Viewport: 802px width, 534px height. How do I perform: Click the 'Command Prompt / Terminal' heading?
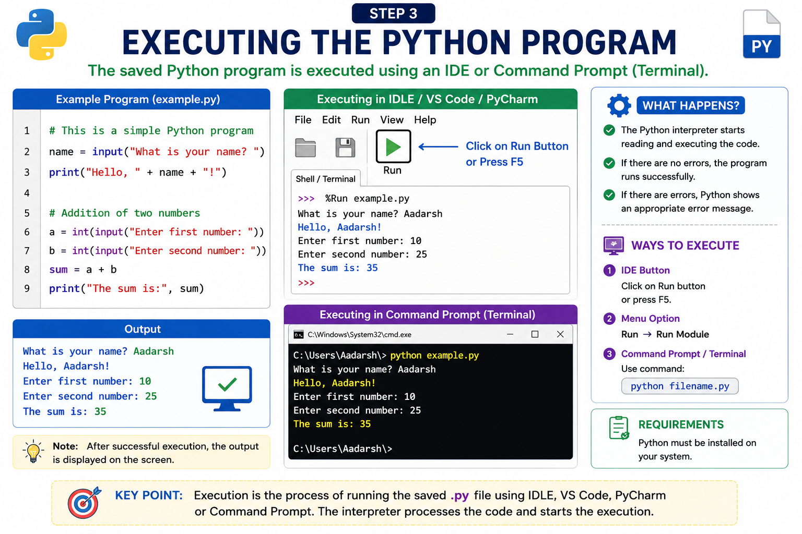683,354
